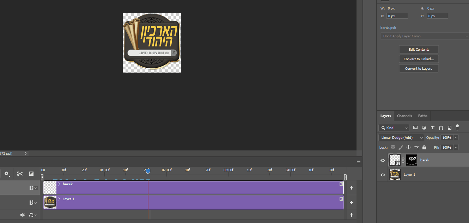Select the barak layer mask thumbnail
This screenshot has height=223, width=469.
tap(412, 160)
